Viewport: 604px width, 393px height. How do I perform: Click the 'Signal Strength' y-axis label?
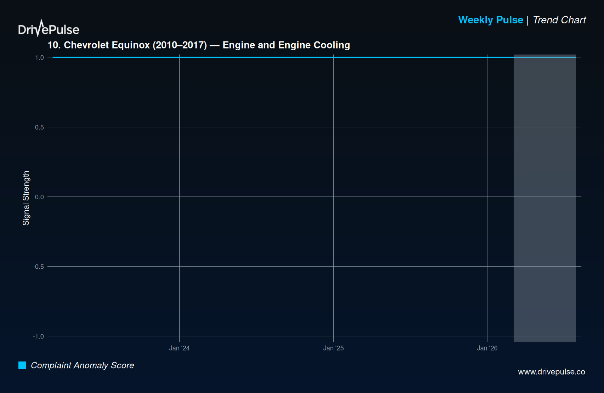coord(26,198)
